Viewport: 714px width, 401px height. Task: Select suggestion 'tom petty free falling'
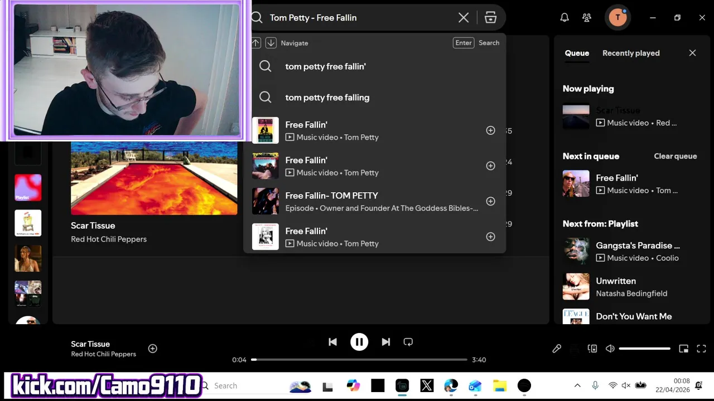(x=374, y=97)
